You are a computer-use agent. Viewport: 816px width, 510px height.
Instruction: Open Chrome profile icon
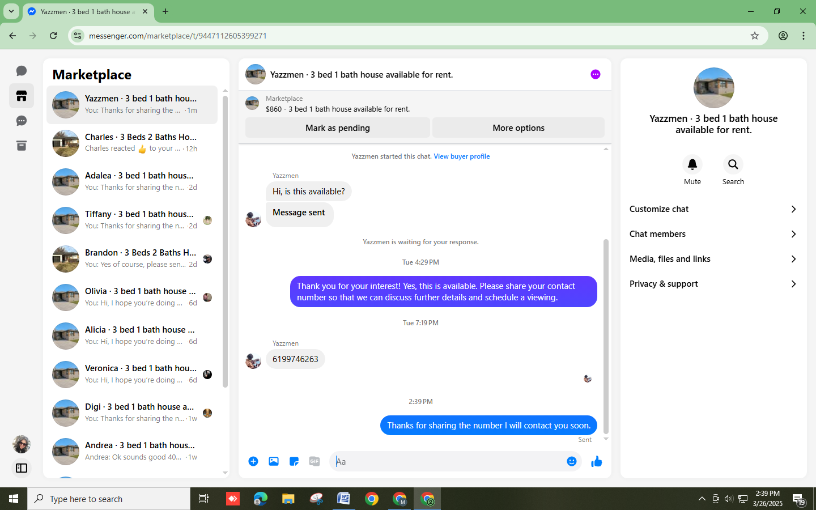click(783, 36)
